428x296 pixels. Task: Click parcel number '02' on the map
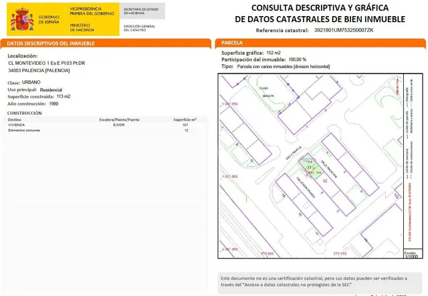pos(325,181)
